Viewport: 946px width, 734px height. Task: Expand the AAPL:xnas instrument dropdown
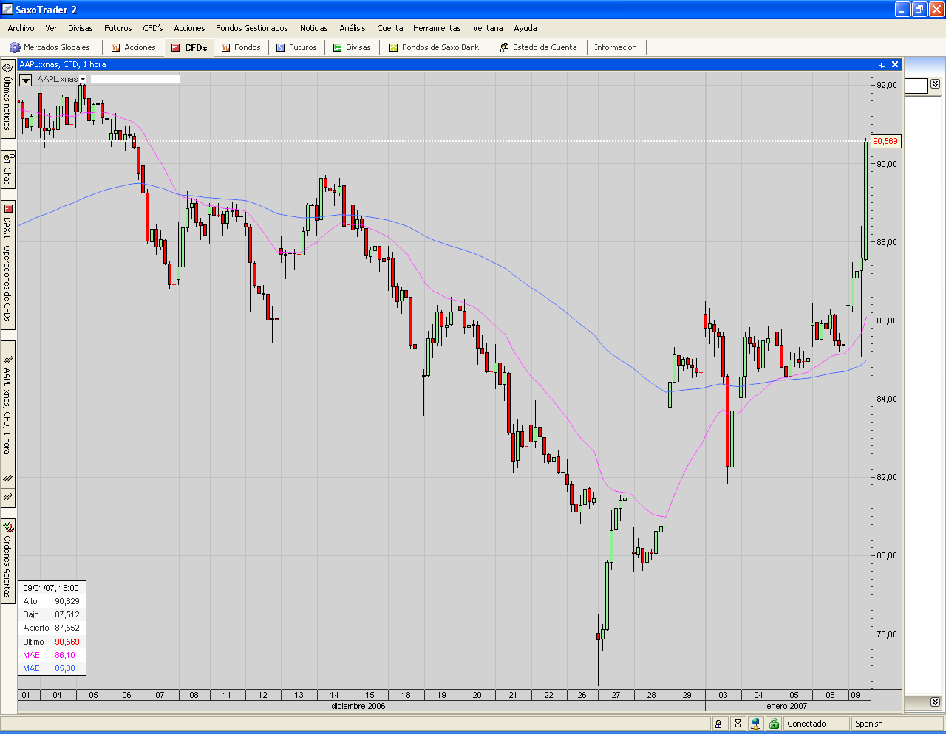pyautogui.click(x=83, y=79)
